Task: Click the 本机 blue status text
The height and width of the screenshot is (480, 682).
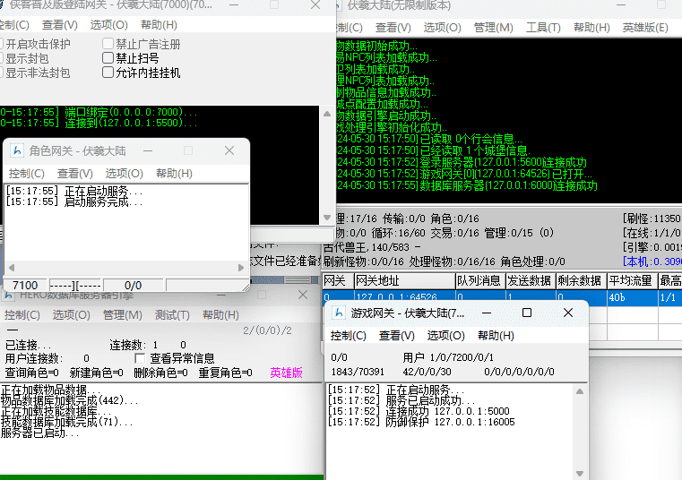Action: click(652, 261)
